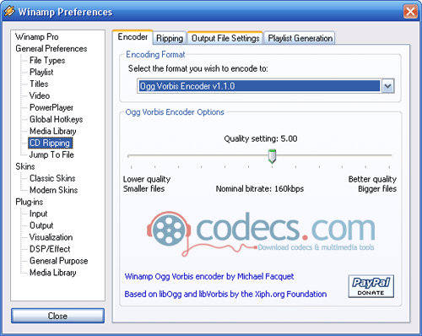Click the 'Nominal bitrate: 160kbps' text
The height and width of the screenshot is (336, 422).
click(x=260, y=188)
